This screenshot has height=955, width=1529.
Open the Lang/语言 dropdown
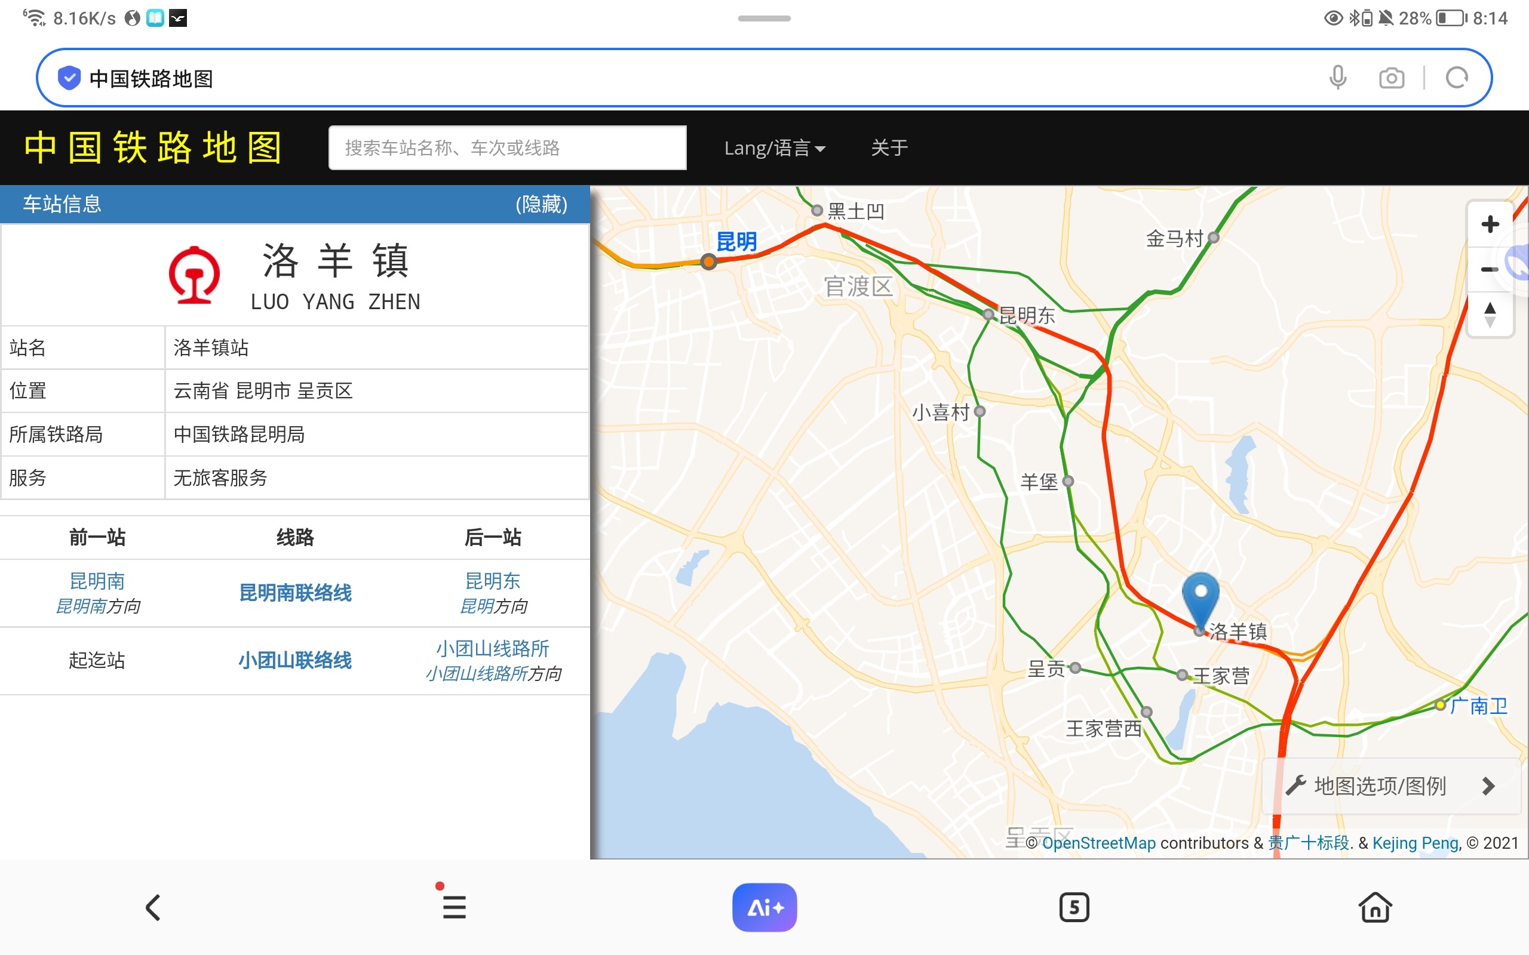(774, 148)
